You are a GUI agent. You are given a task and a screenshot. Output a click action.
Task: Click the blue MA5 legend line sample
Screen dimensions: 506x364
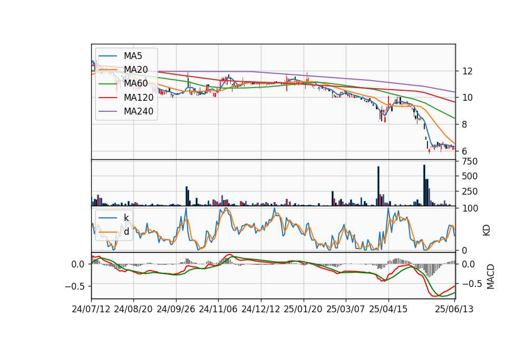pos(108,56)
